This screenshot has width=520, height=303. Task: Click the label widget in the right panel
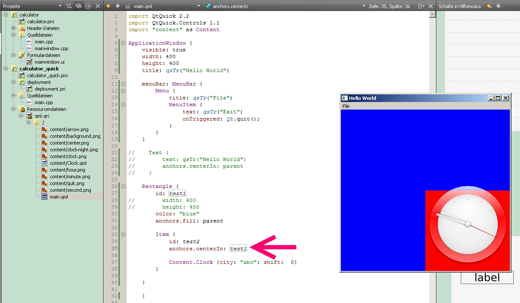coord(487,277)
